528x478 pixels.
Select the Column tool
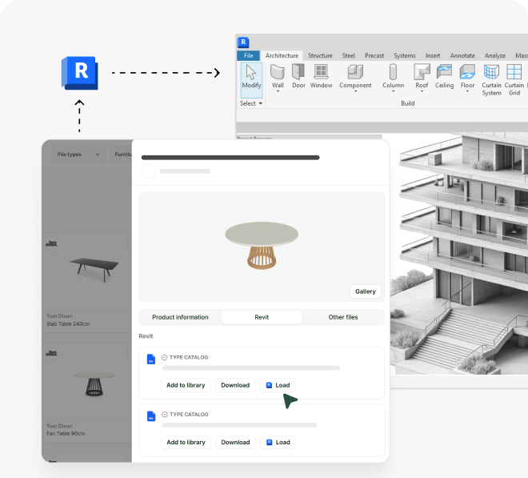coord(393,77)
